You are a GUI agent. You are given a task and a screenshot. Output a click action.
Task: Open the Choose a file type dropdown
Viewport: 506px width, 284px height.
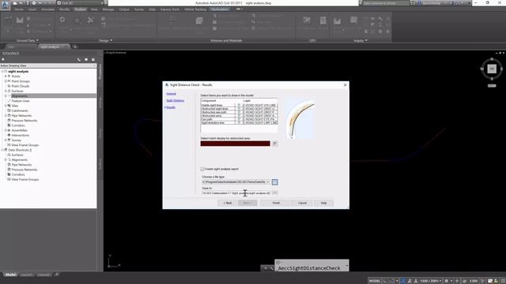point(236,182)
